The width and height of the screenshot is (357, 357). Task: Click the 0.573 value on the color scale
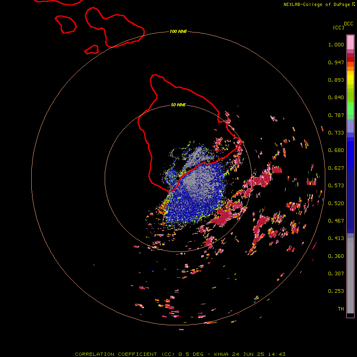pos(336,186)
